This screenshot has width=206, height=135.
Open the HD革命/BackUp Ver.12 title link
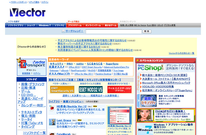[x=72, y=106]
